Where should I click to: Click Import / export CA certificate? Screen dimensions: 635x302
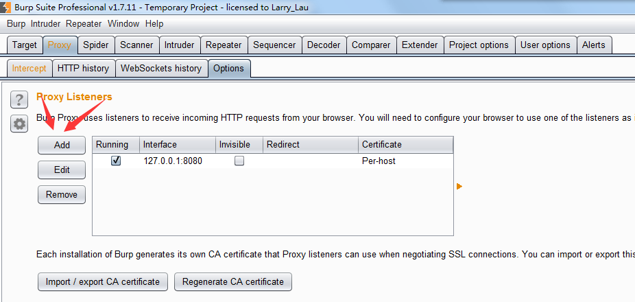(102, 281)
